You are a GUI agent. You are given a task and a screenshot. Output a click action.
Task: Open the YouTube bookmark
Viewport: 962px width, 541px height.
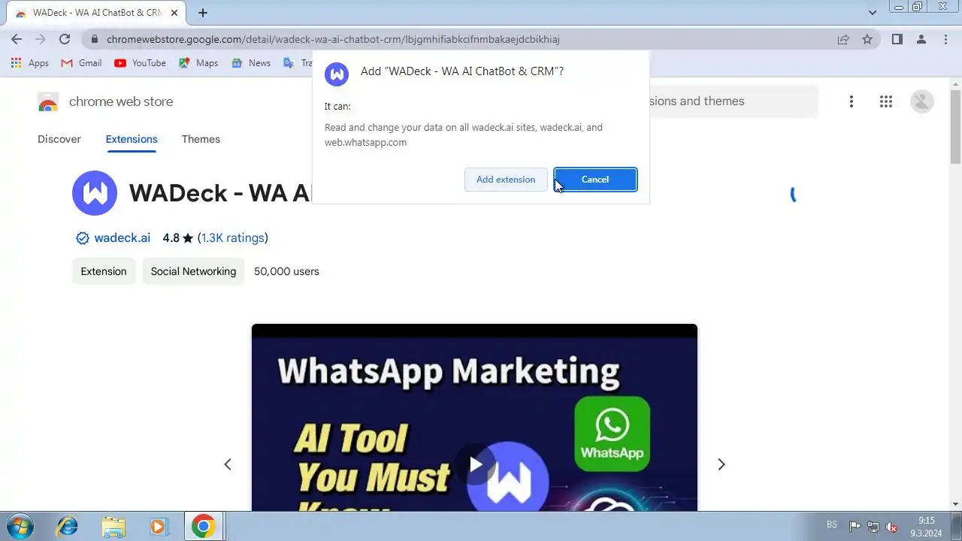[140, 63]
